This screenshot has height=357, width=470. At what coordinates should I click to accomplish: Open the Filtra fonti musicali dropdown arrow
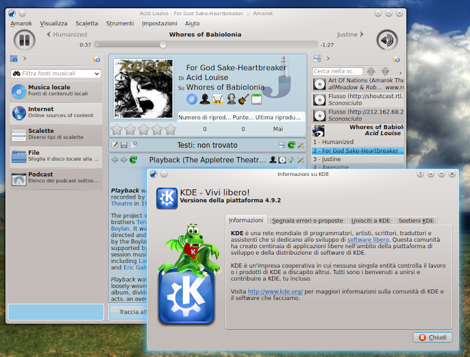(97, 74)
